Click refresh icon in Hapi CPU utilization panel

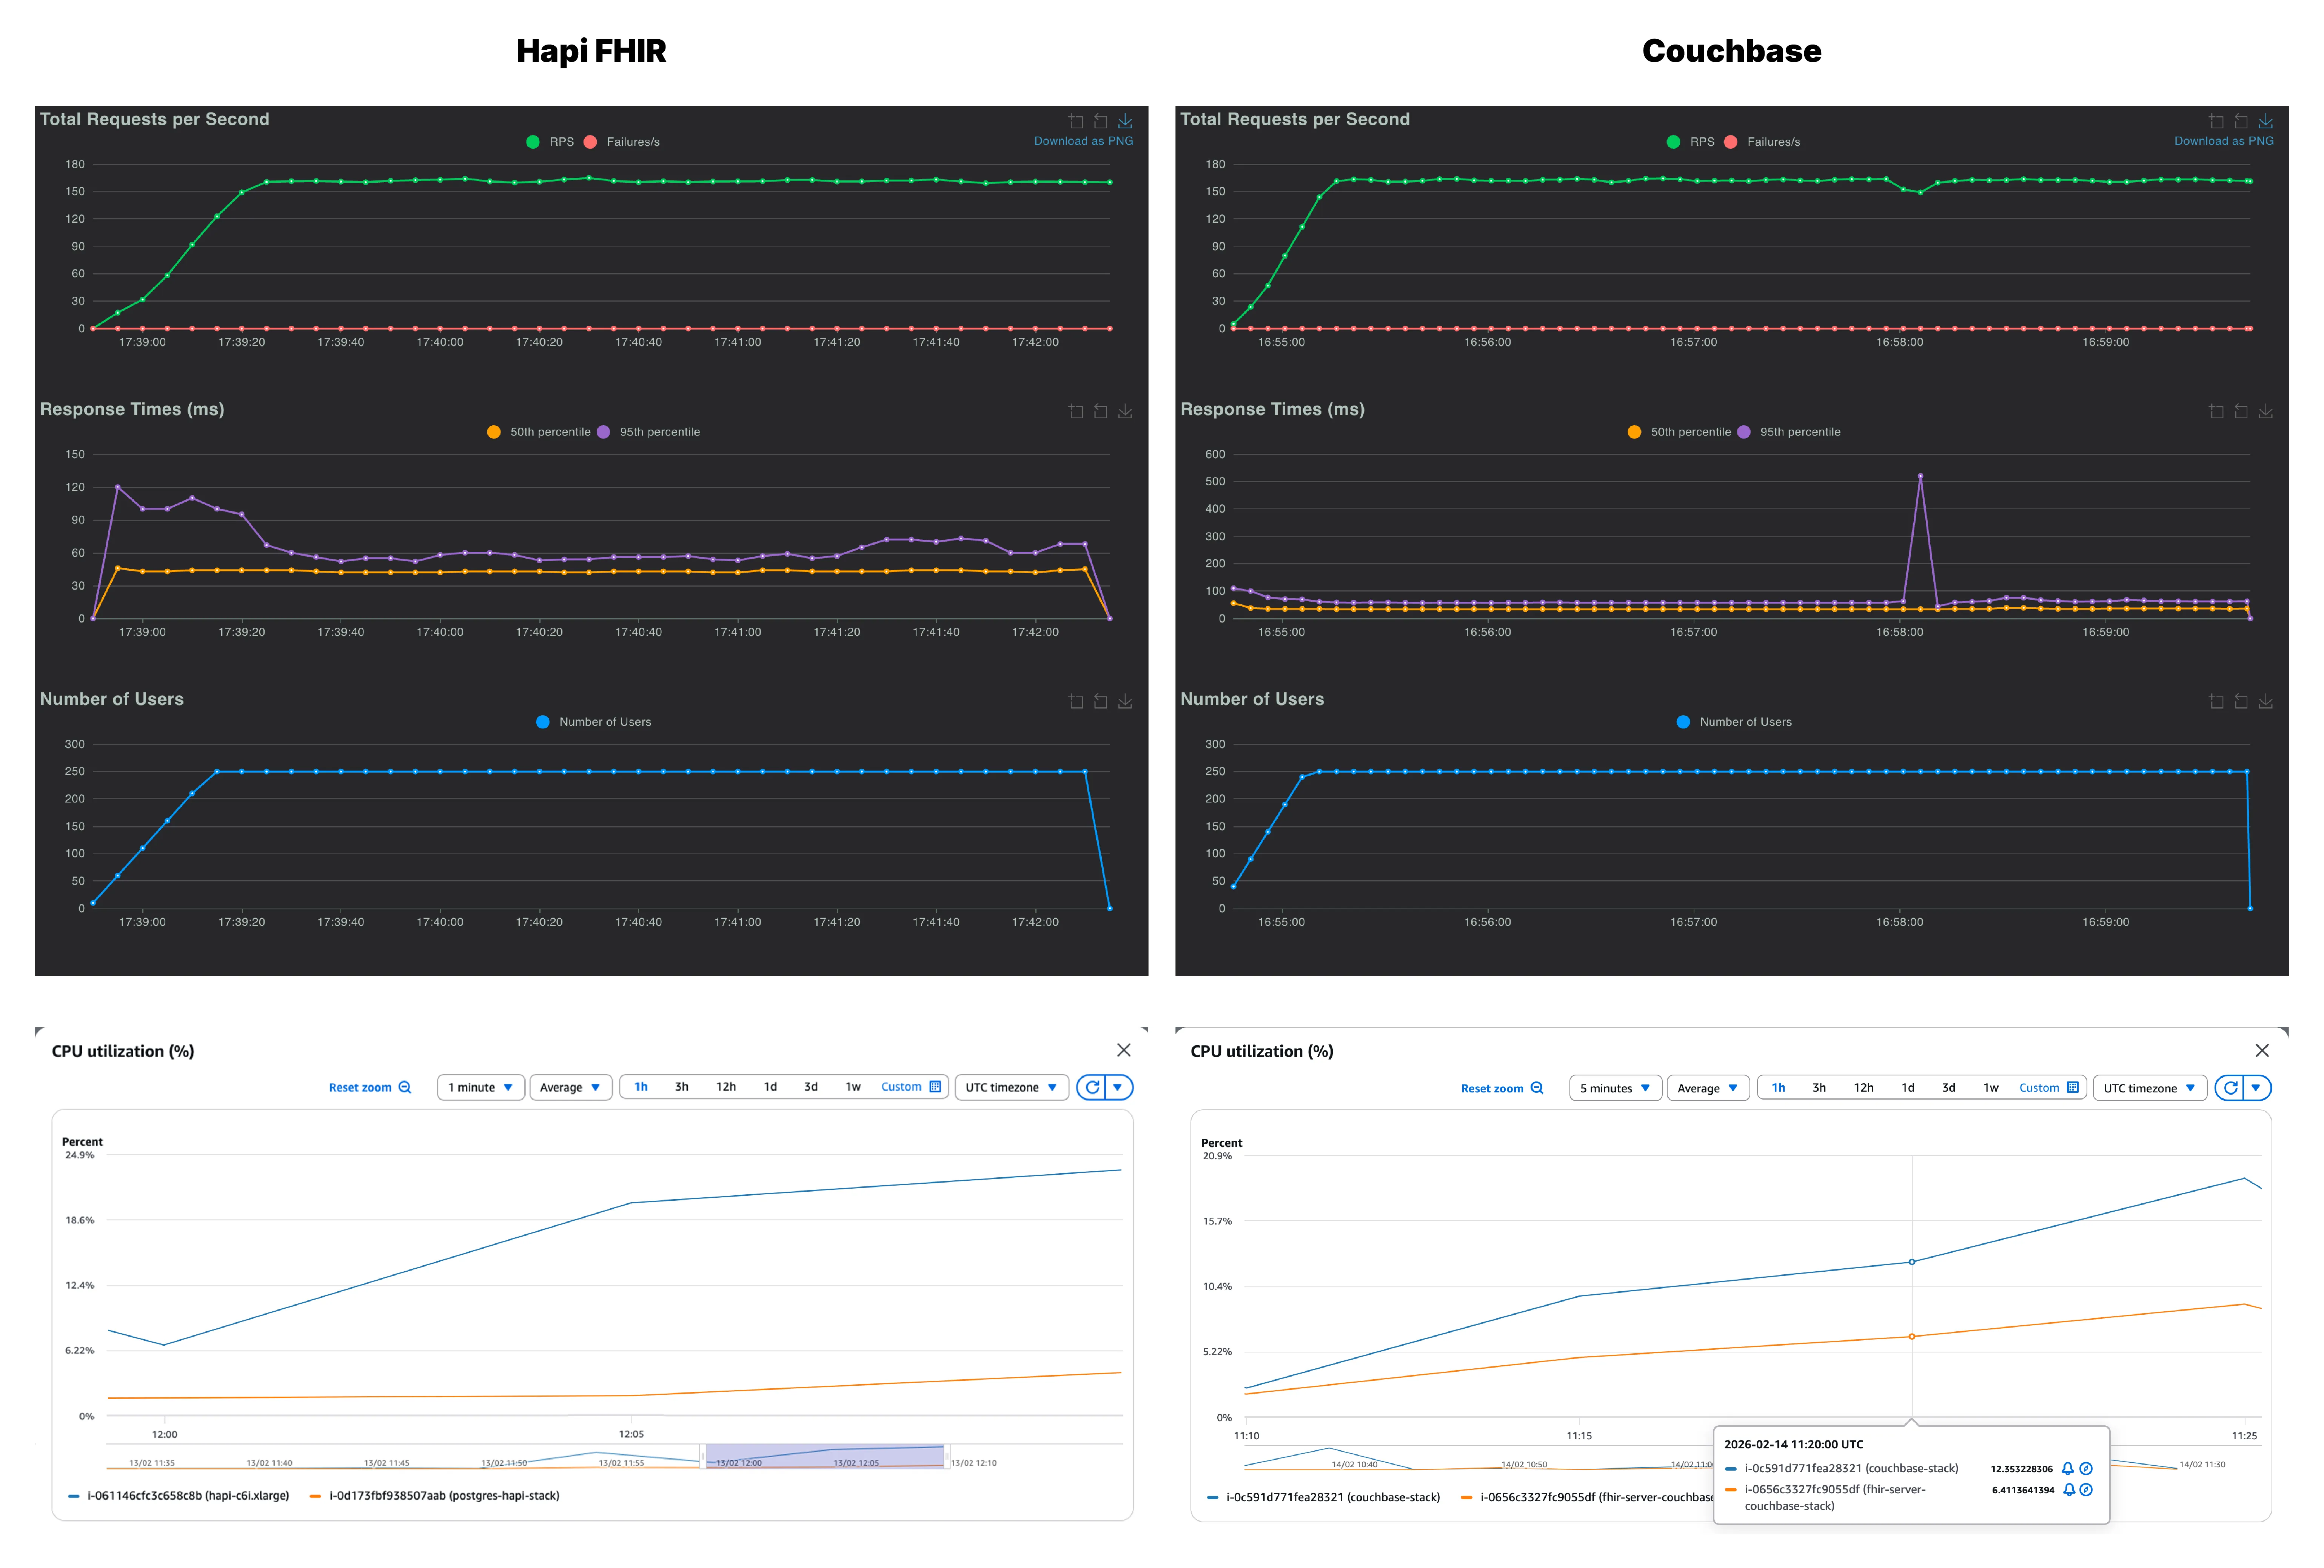1092,1087
